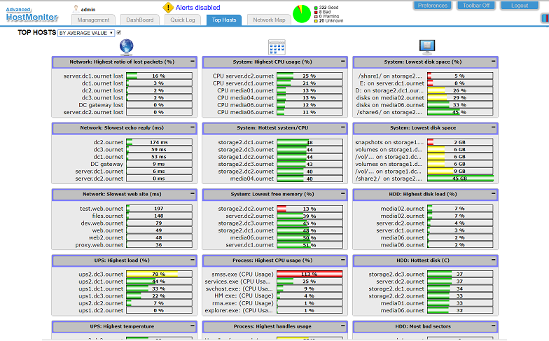This screenshot has width=549, height=341.
Task: Click the Toolbar Off button
Action: 476,6
